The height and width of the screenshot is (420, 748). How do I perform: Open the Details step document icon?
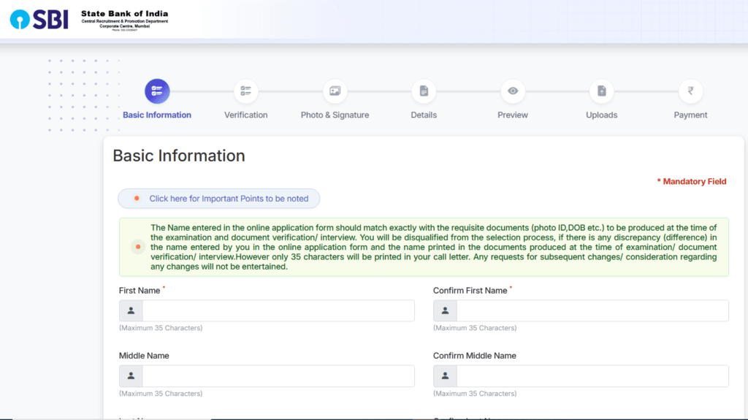pos(424,91)
